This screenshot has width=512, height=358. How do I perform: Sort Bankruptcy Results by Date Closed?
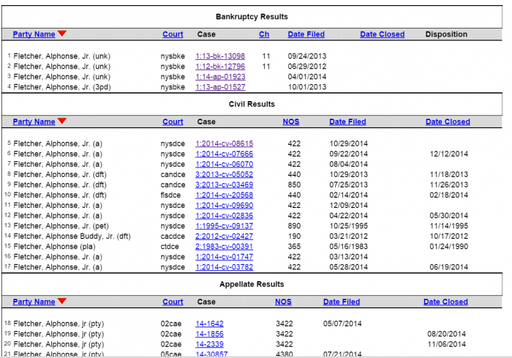(382, 34)
